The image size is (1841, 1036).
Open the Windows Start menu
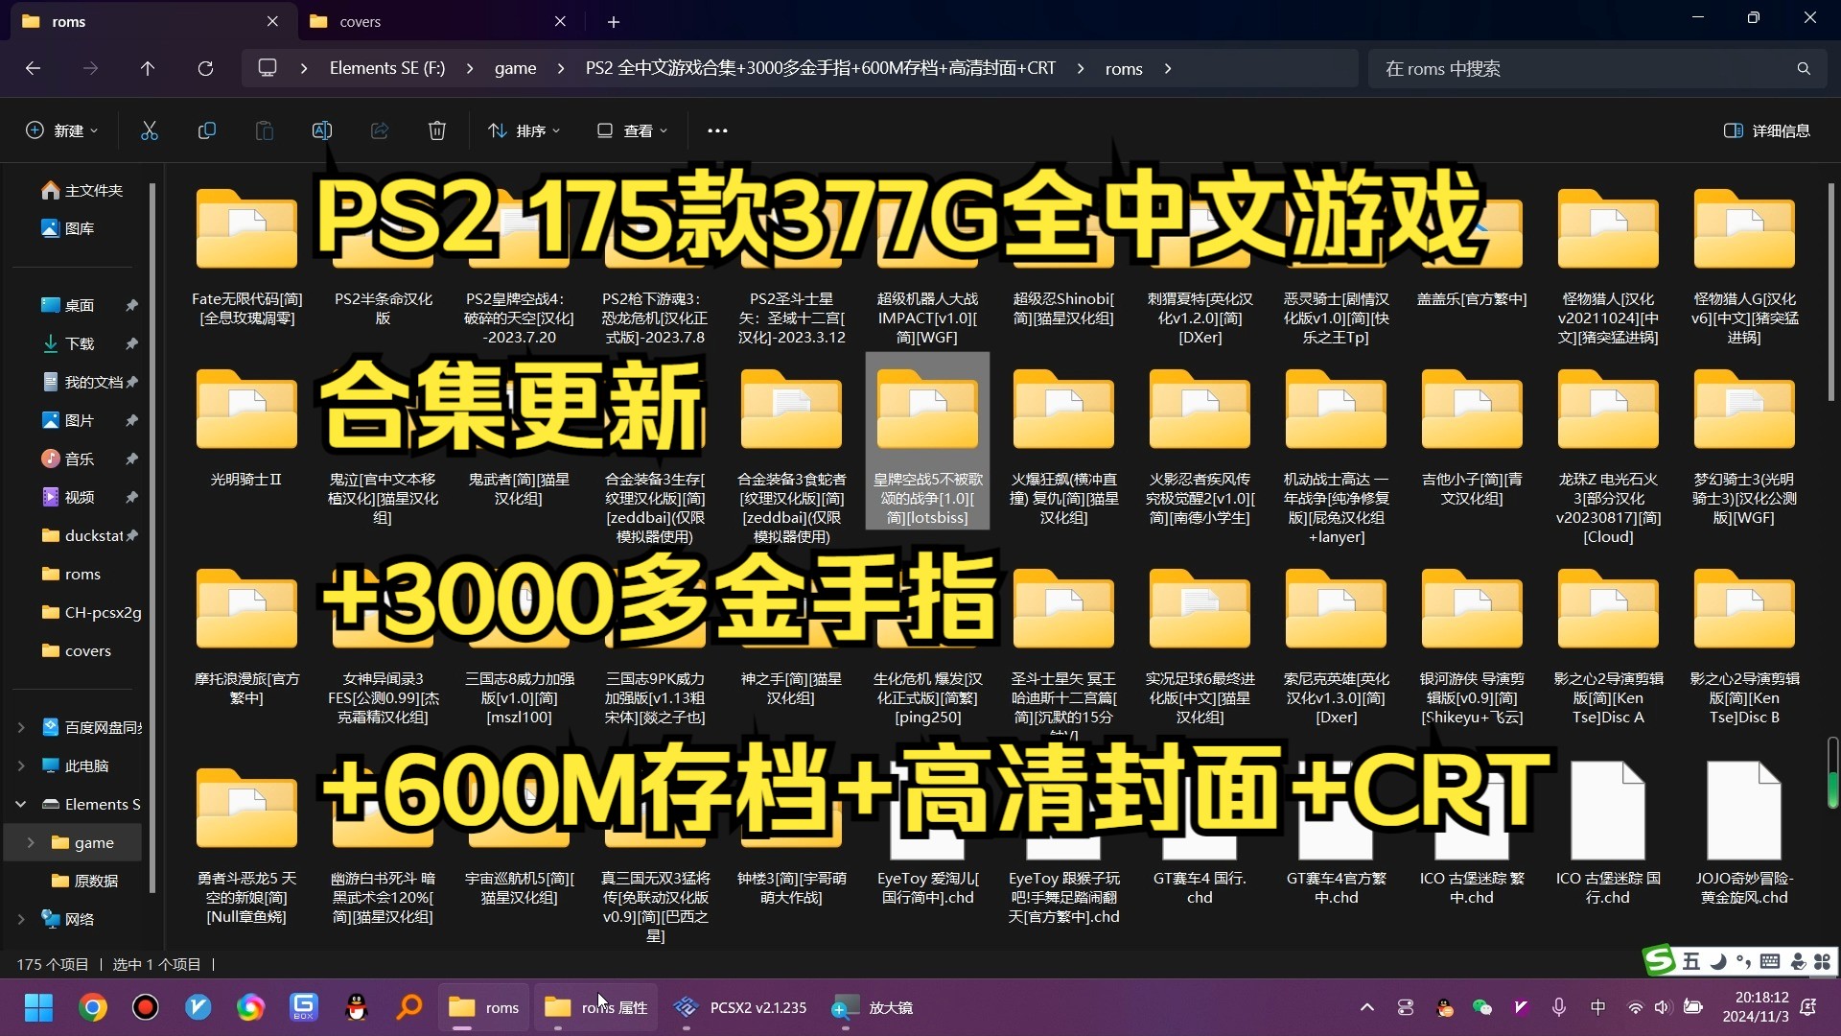click(38, 1007)
